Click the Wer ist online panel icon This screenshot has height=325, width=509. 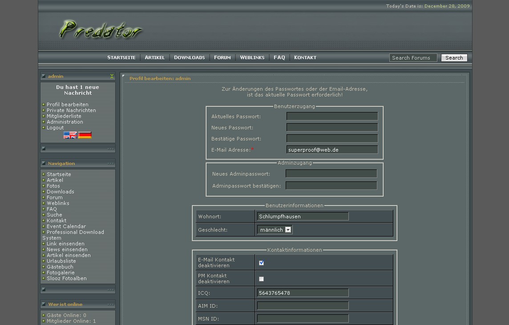44,305
